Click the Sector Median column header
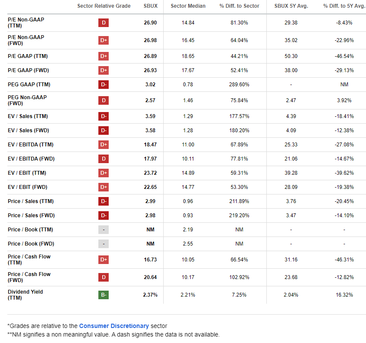The width and height of the screenshot is (366, 343). tap(188, 6)
